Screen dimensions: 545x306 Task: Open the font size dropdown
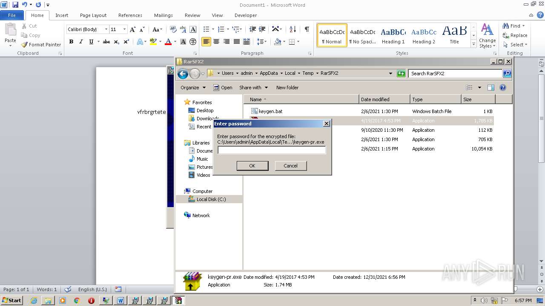(x=124, y=29)
